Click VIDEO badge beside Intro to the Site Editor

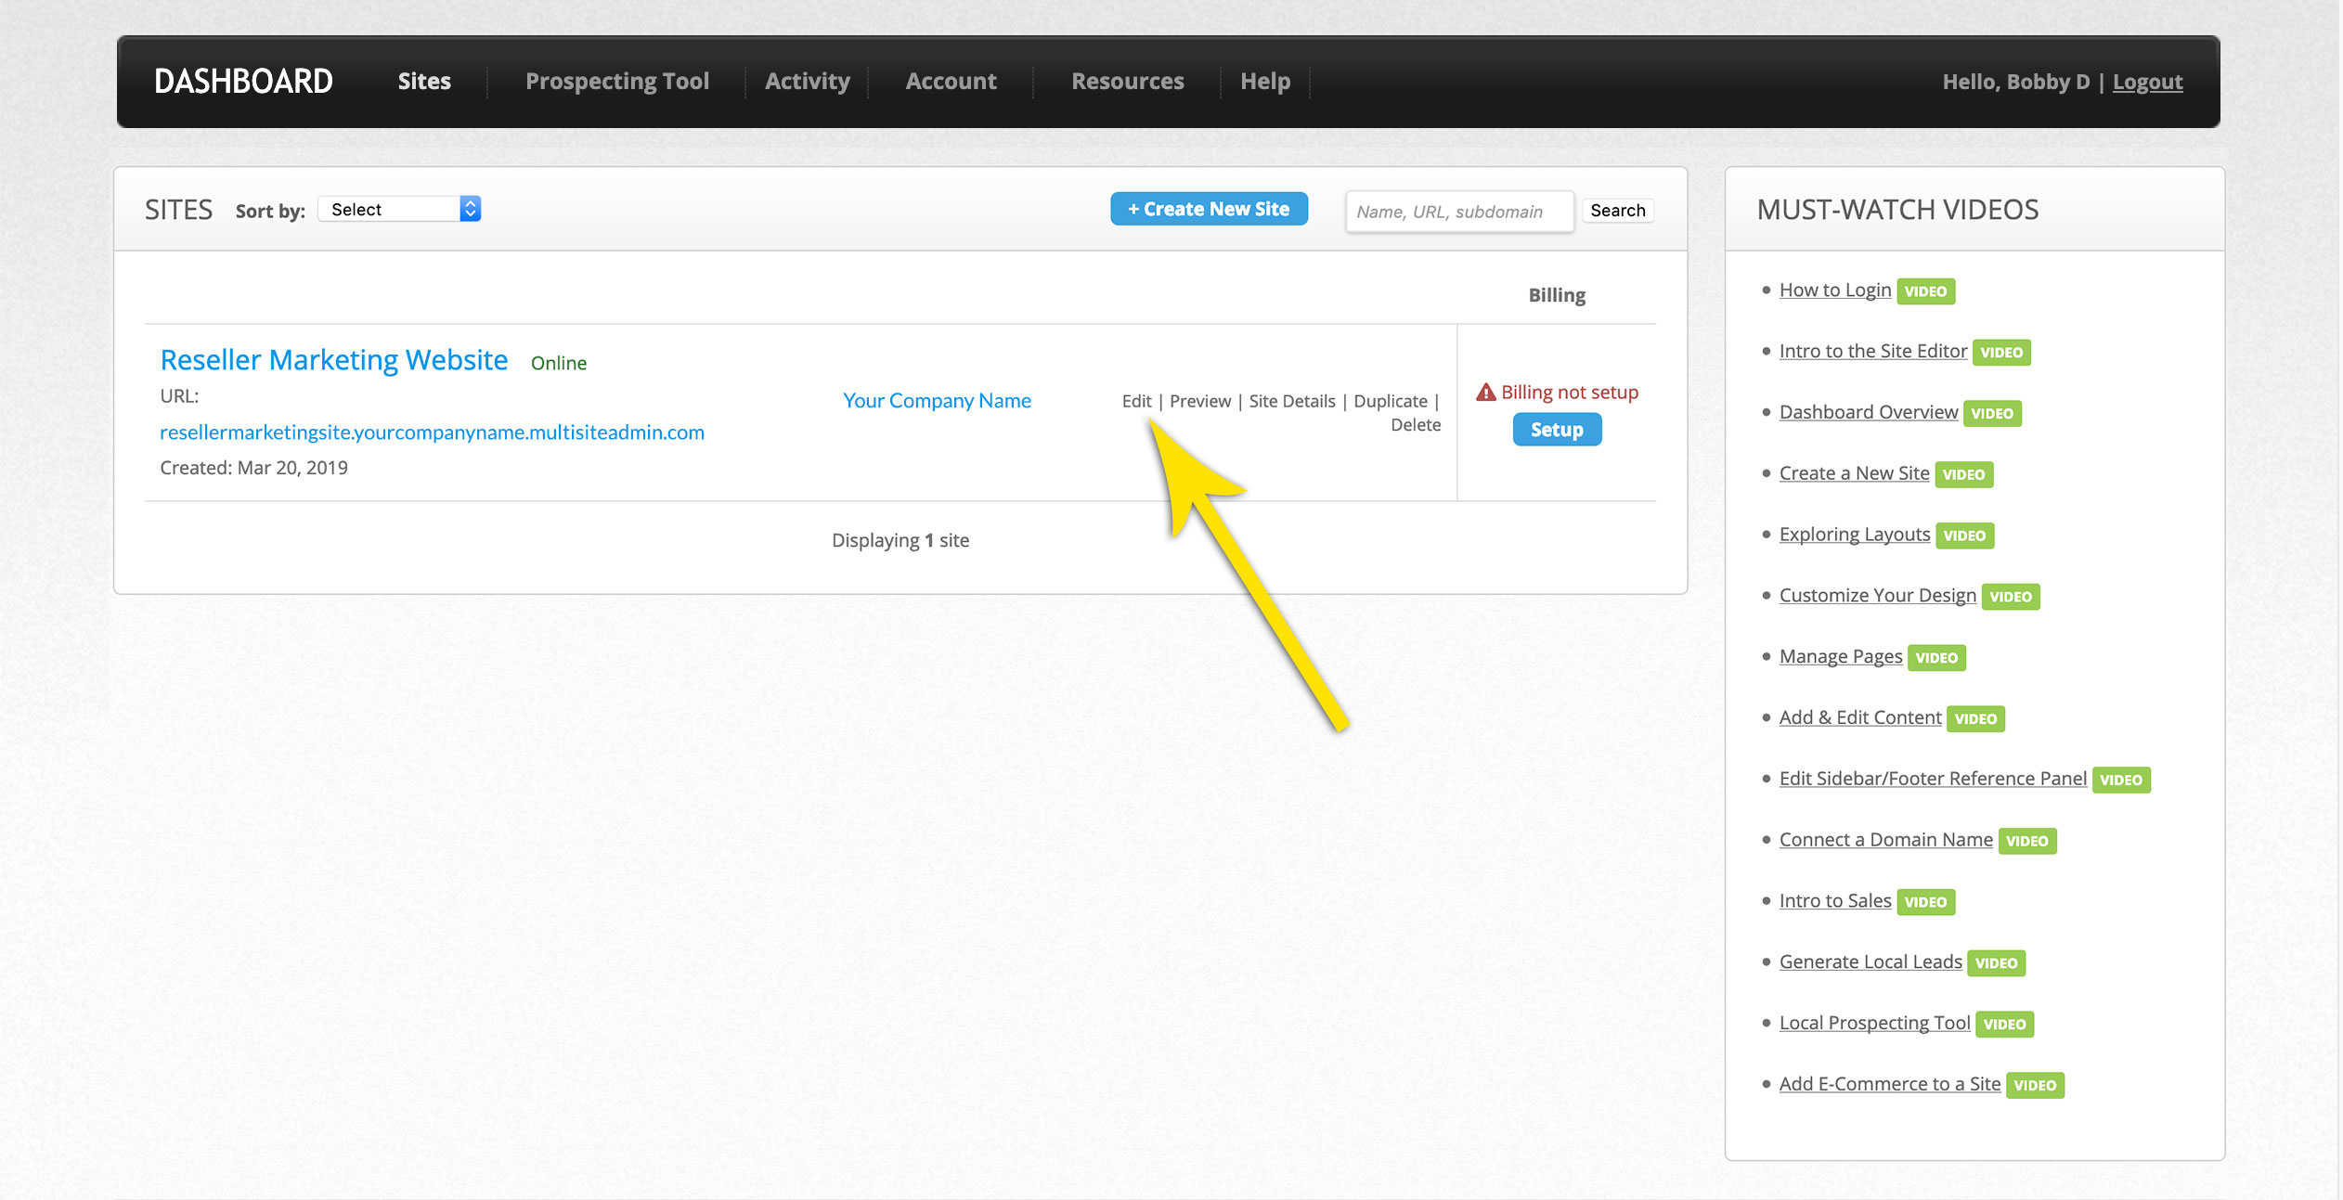point(2001,353)
